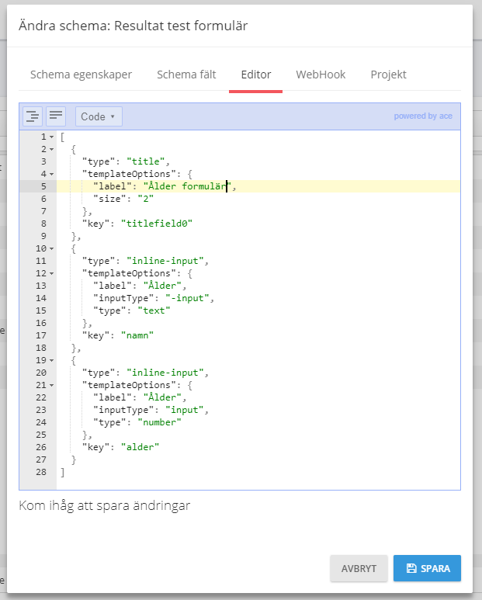Image resolution: width=482 pixels, height=600 pixels.
Task: Click the "Ålder" label on line 22
Action: (162, 397)
